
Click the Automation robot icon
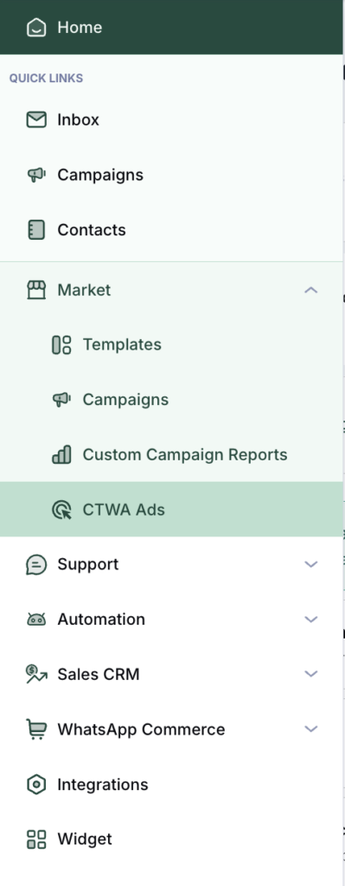click(36, 620)
